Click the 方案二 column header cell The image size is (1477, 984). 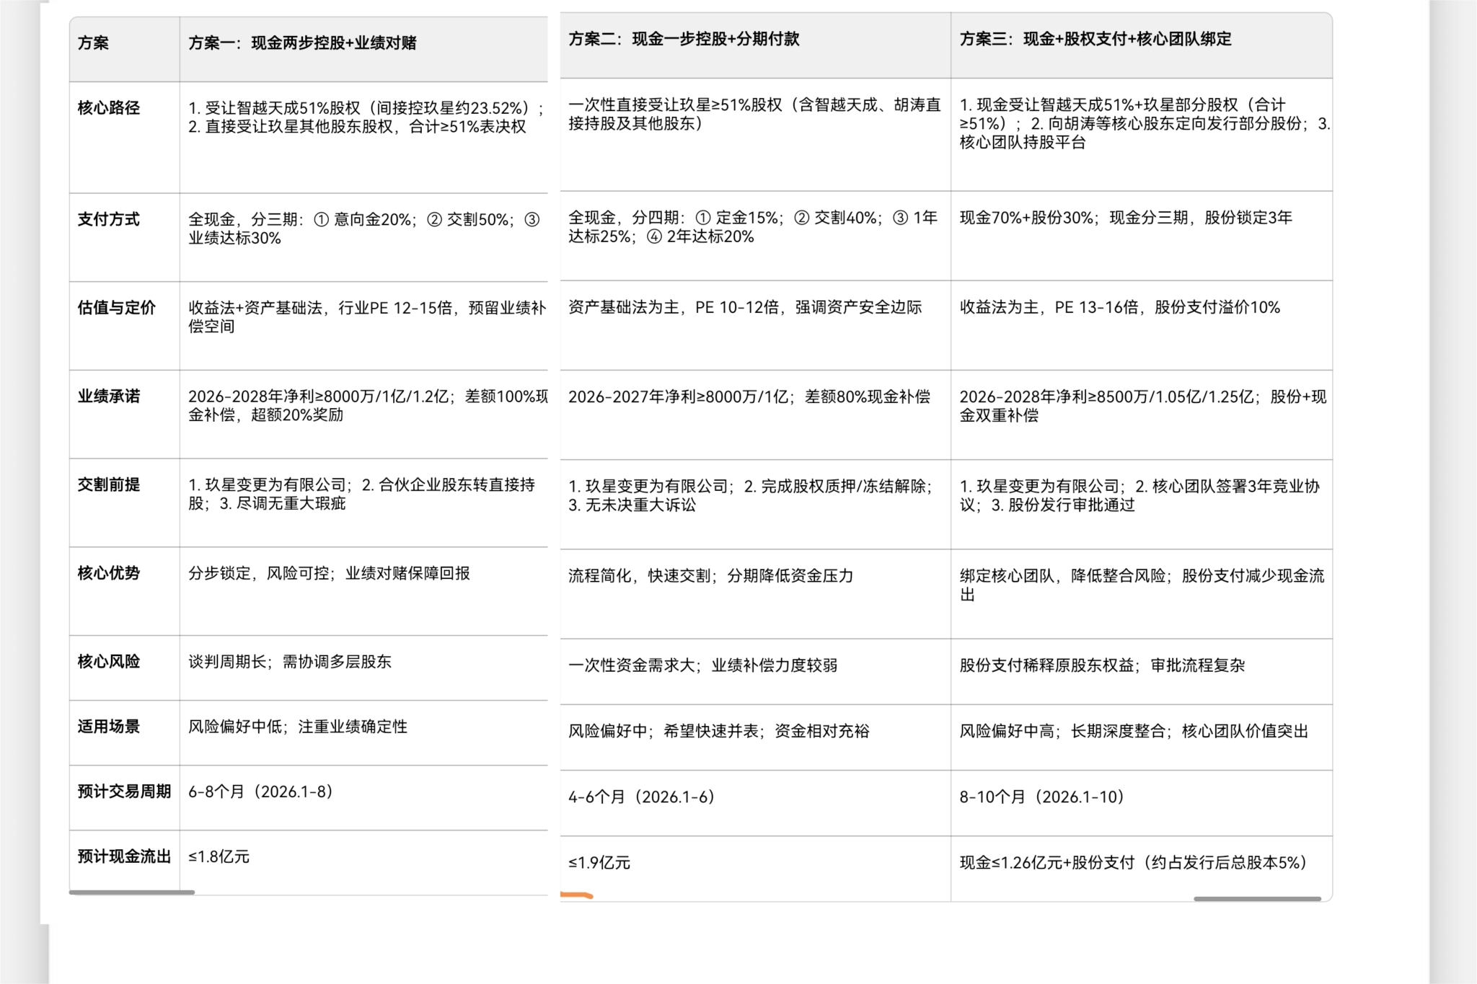coord(683,40)
